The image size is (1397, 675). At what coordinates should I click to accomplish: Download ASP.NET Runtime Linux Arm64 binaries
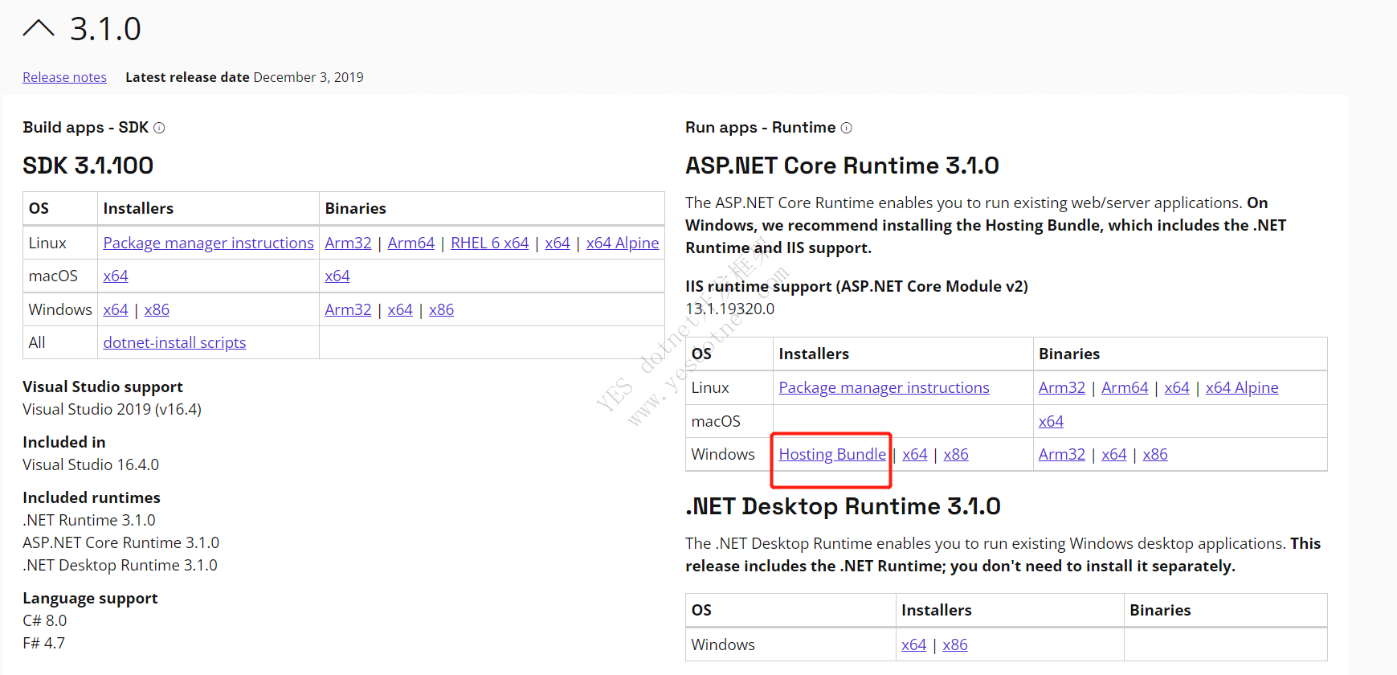tap(1125, 387)
